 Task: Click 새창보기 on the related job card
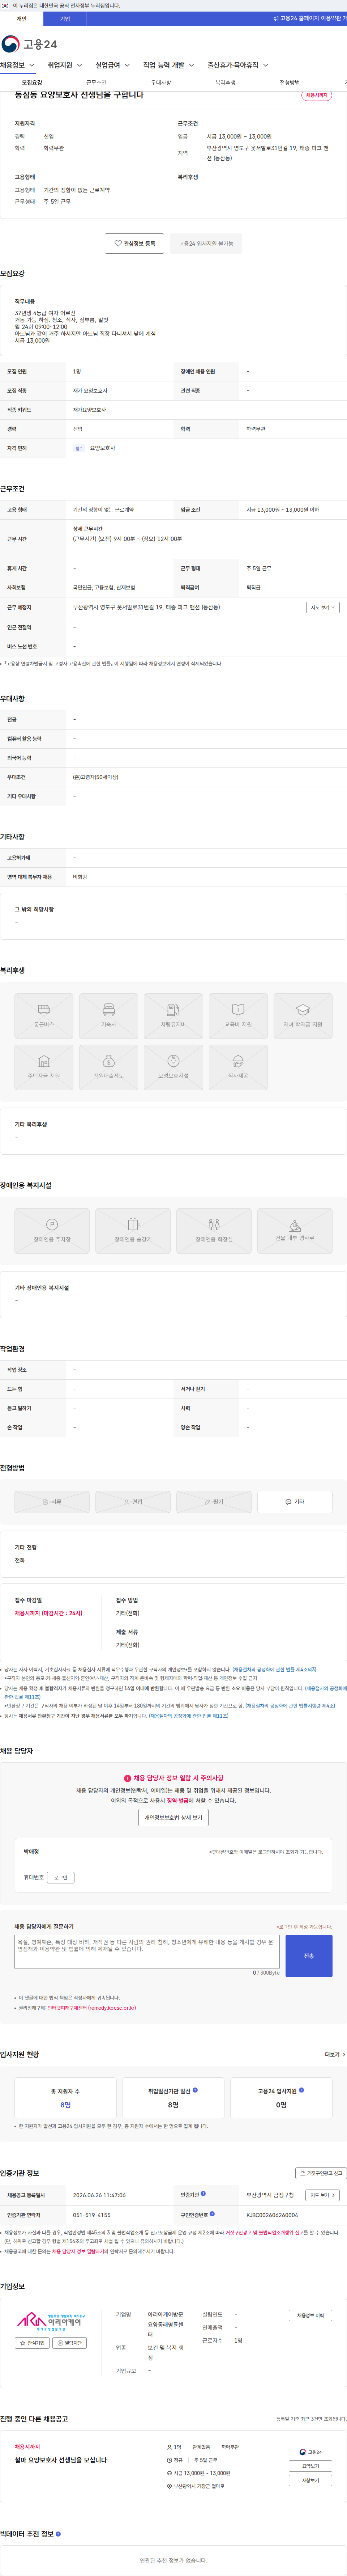click(x=310, y=2480)
